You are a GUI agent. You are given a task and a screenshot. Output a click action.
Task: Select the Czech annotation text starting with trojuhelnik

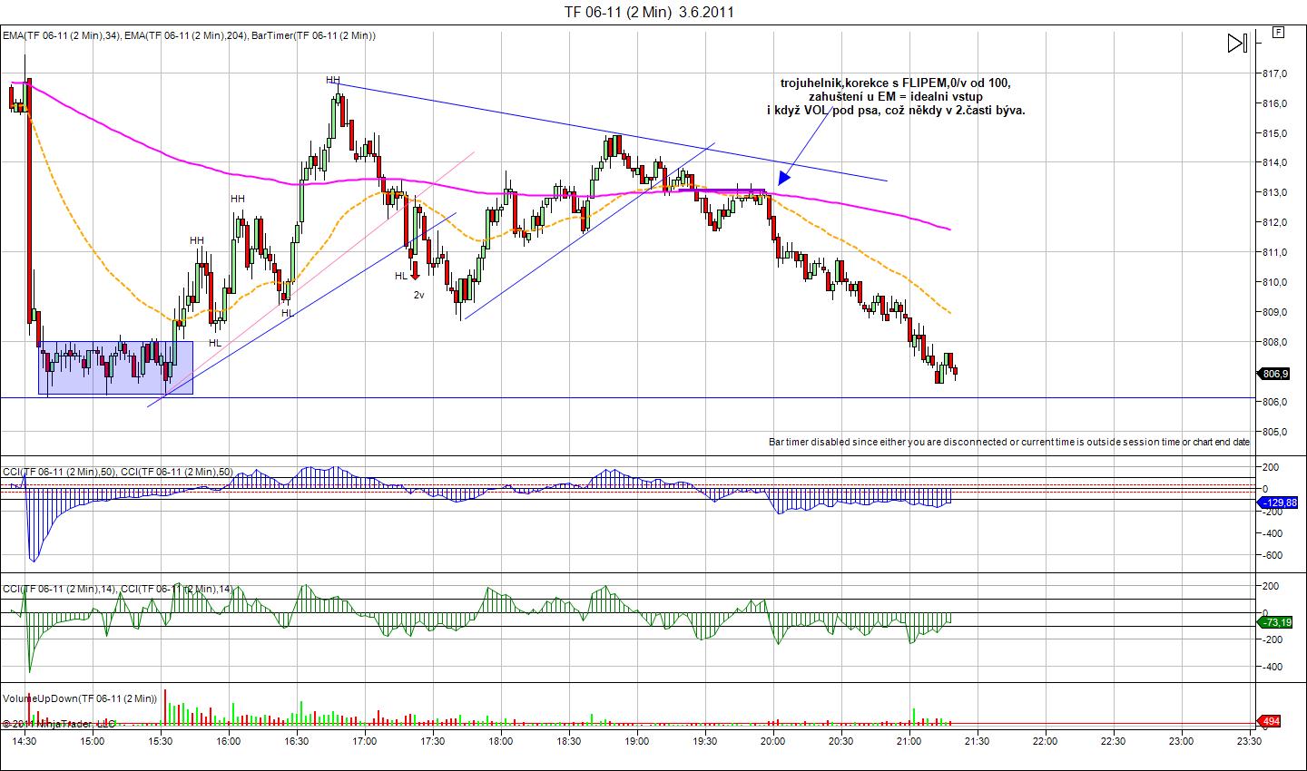895,96
